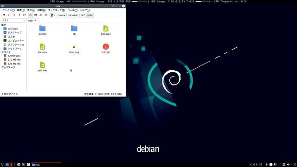Open the ツール (Tools) menu
This screenshot has width=297, height=167.
[x=72, y=10]
